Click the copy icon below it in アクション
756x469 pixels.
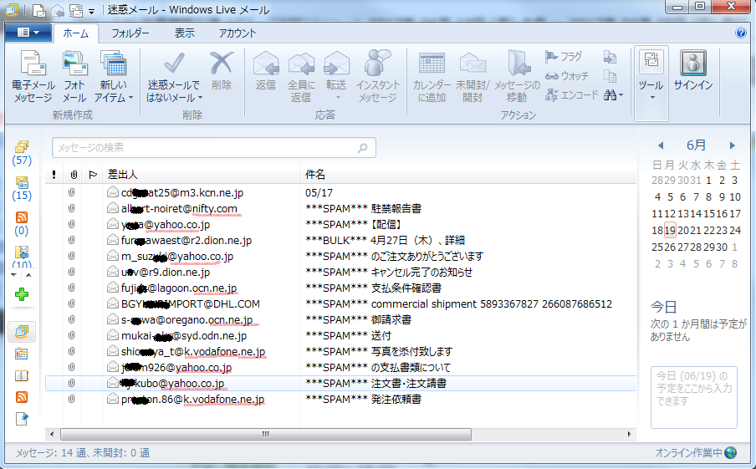pyautogui.click(x=610, y=76)
